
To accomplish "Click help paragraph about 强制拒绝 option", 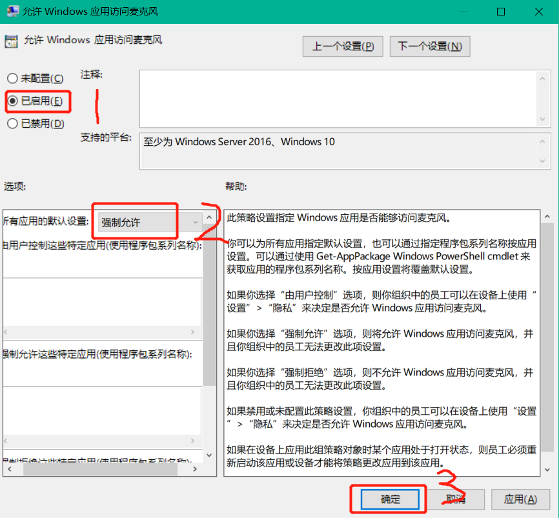I will tap(380, 379).
